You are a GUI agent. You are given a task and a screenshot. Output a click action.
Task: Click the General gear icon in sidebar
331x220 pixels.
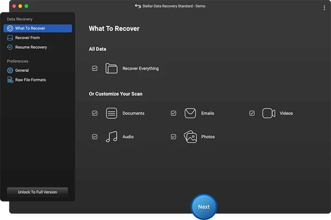click(10, 71)
